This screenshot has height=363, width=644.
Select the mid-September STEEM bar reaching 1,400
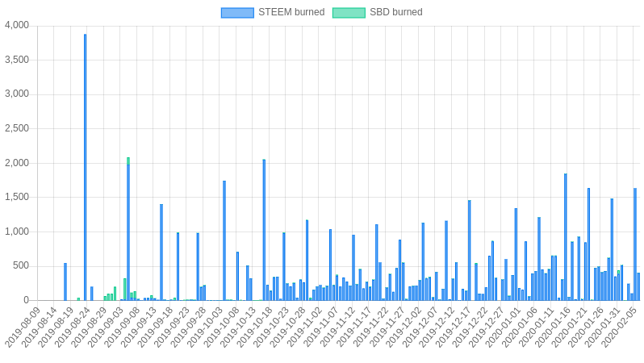tap(161, 252)
